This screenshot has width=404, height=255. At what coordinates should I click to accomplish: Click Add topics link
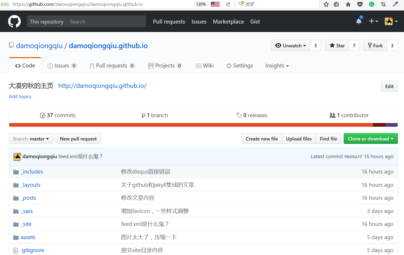pyautogui.click(x=20, y=97)
